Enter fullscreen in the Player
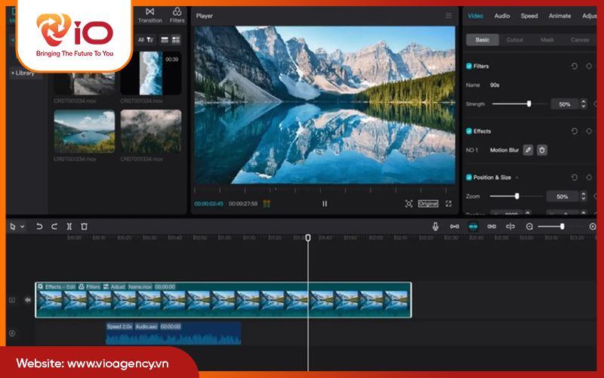Screen dimensions: 604x378 point(448,203)
